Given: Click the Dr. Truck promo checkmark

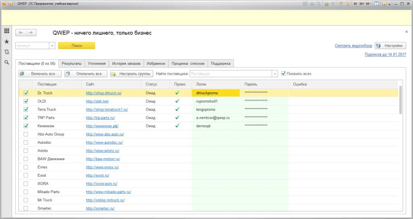Looking at the screenshot, I should point(177,93).
